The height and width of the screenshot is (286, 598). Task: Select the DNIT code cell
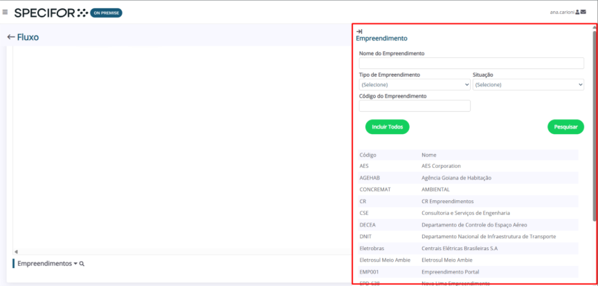(x=365, y=236)
